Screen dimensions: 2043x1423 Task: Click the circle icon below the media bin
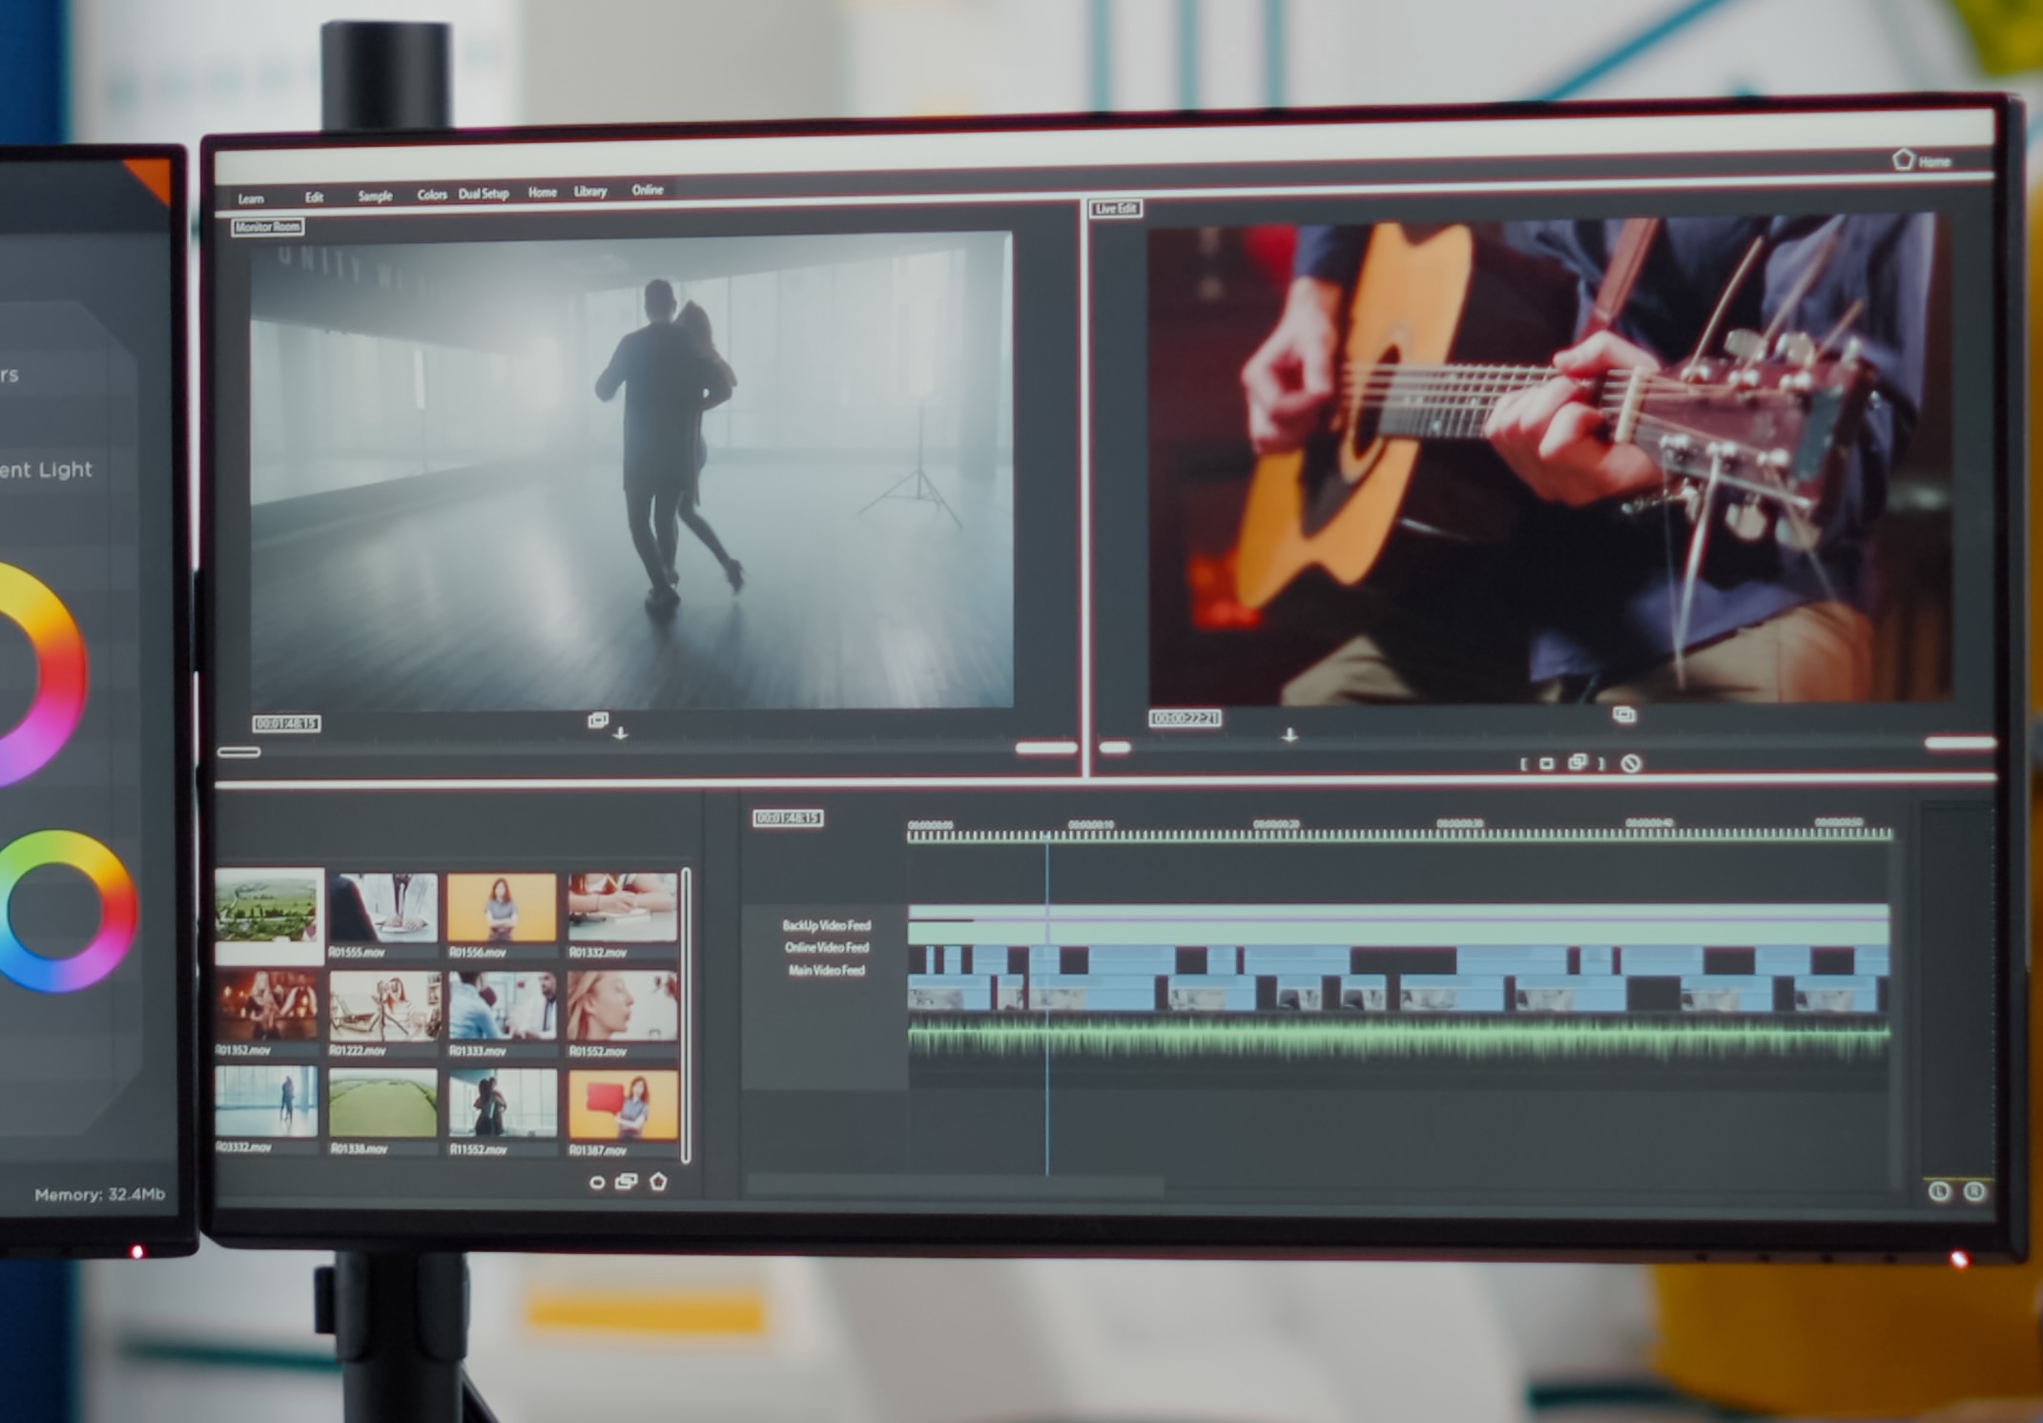pyautogui.click(x=597, y=1183)
